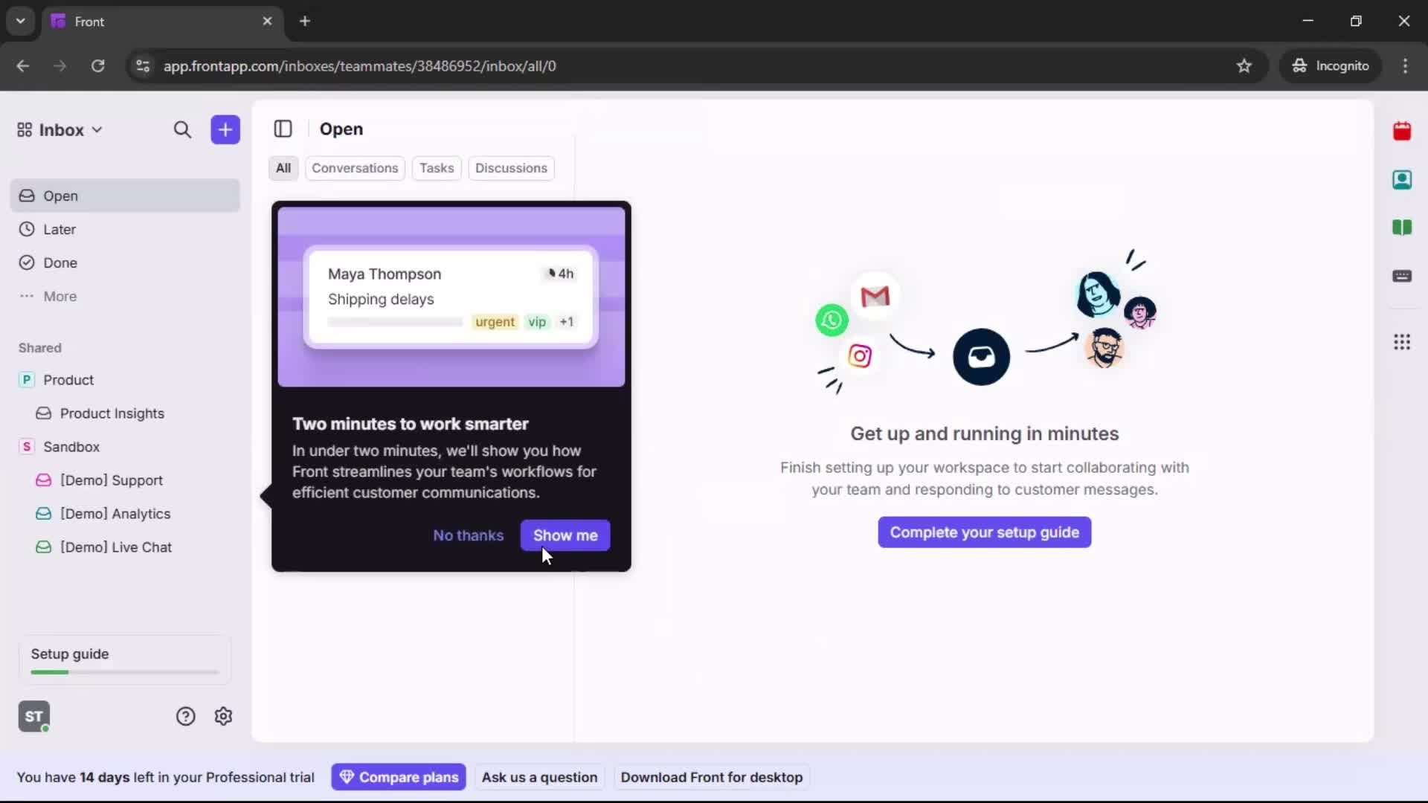Collapse the tab search dropdown arrow in browser toolbar
This screenshot has height=803, width=1428.
point(20,21)
